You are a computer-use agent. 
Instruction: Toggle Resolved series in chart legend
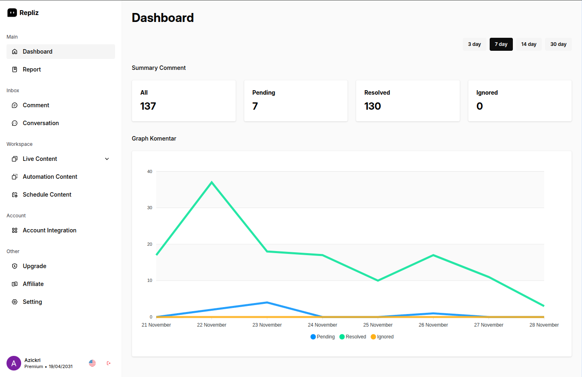click(x=353, y=337)
